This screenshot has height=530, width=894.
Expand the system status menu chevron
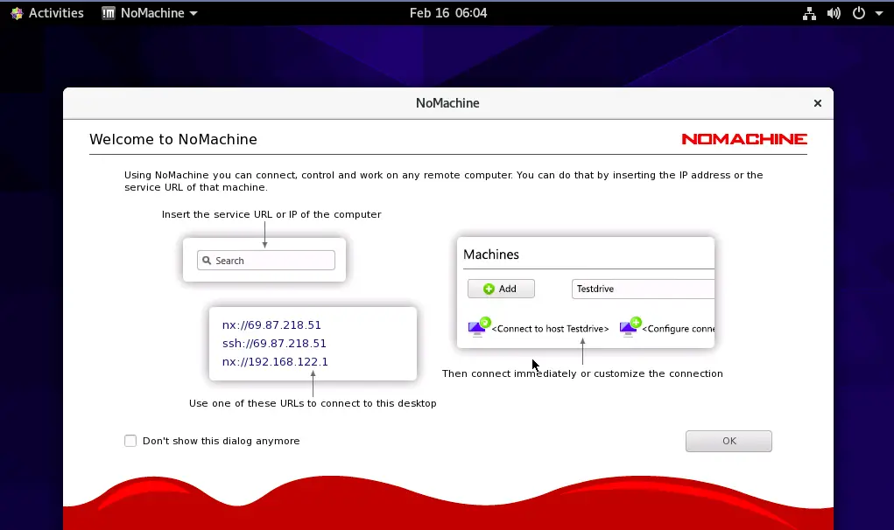(x=878, y=13)
